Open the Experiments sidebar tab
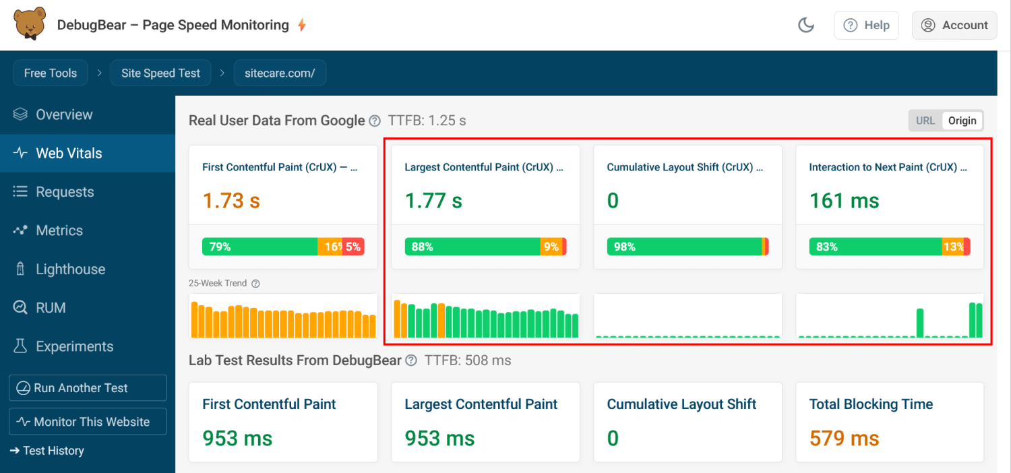Screen dimensions: 1011x473 (88, 346)
